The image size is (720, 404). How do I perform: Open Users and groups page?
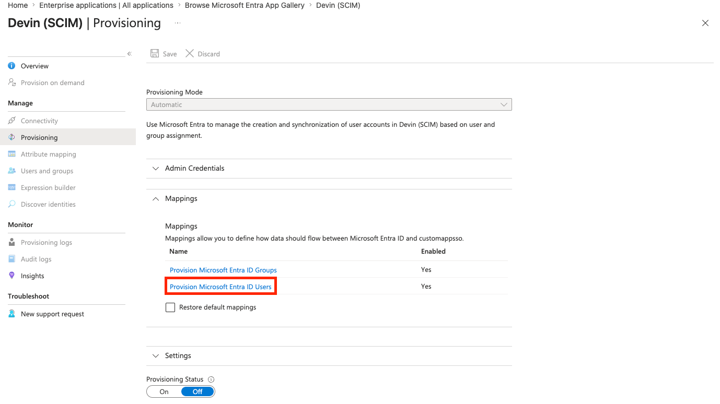pos(47,171)
